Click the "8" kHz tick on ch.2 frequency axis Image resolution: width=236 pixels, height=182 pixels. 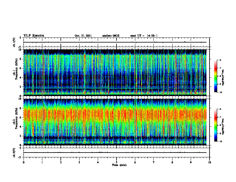point(21,108)
